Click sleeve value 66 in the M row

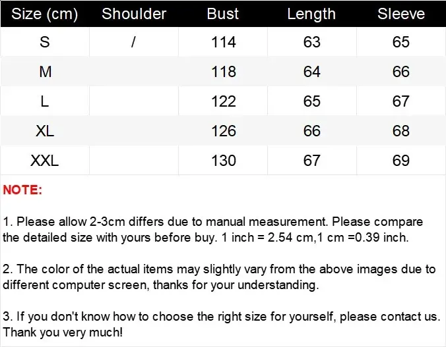[x=401, y=72]
